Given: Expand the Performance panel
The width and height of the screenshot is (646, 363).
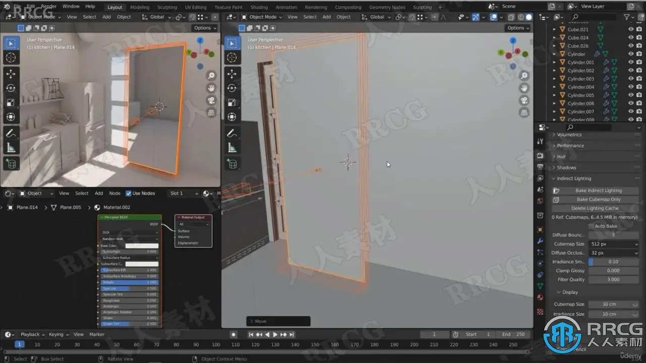Looking at the screenshot, I should click(x=570, y=146).
